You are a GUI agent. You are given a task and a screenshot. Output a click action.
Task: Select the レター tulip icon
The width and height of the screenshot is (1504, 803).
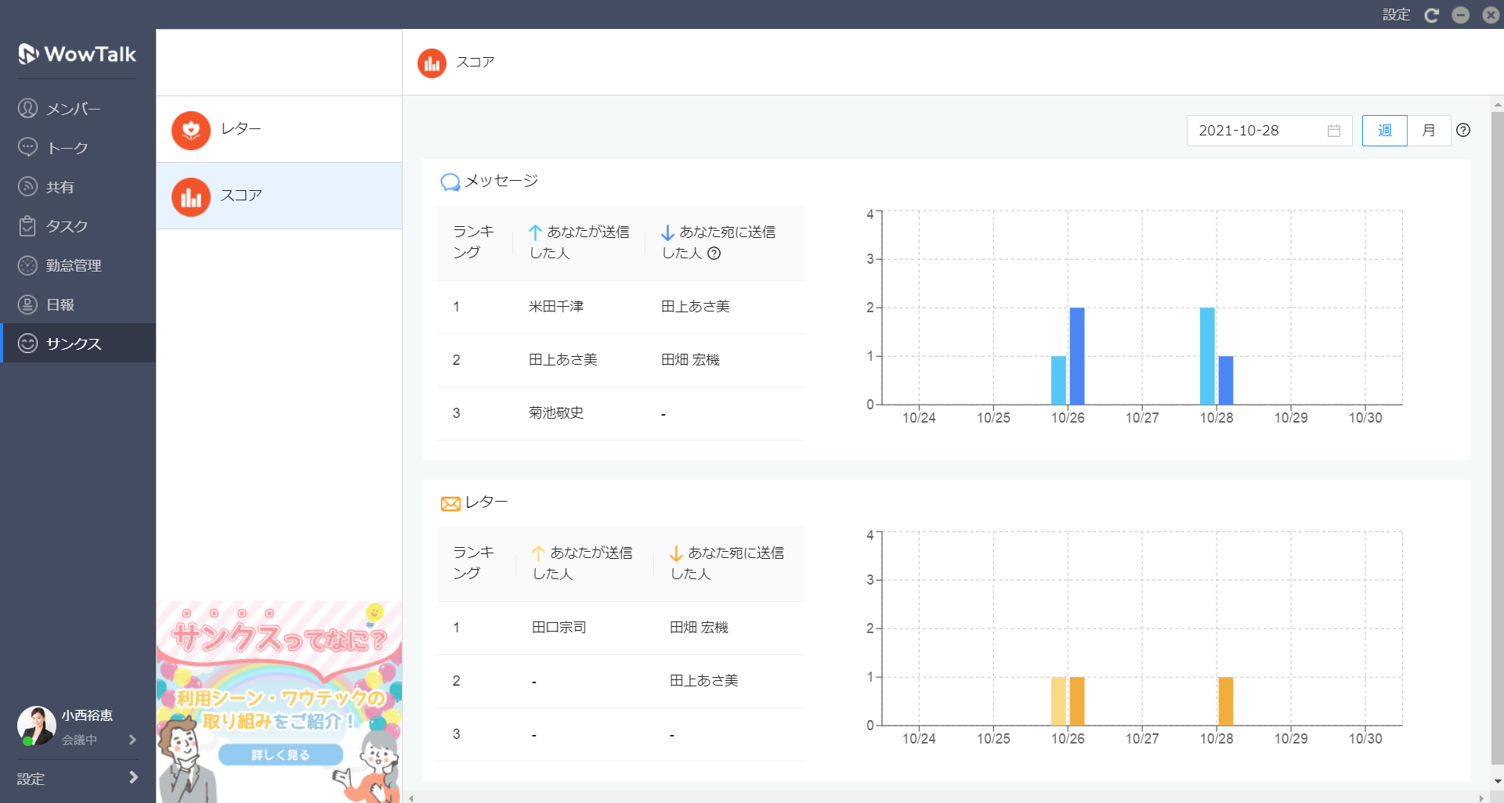pyautogui.click(x=191, y=130)
